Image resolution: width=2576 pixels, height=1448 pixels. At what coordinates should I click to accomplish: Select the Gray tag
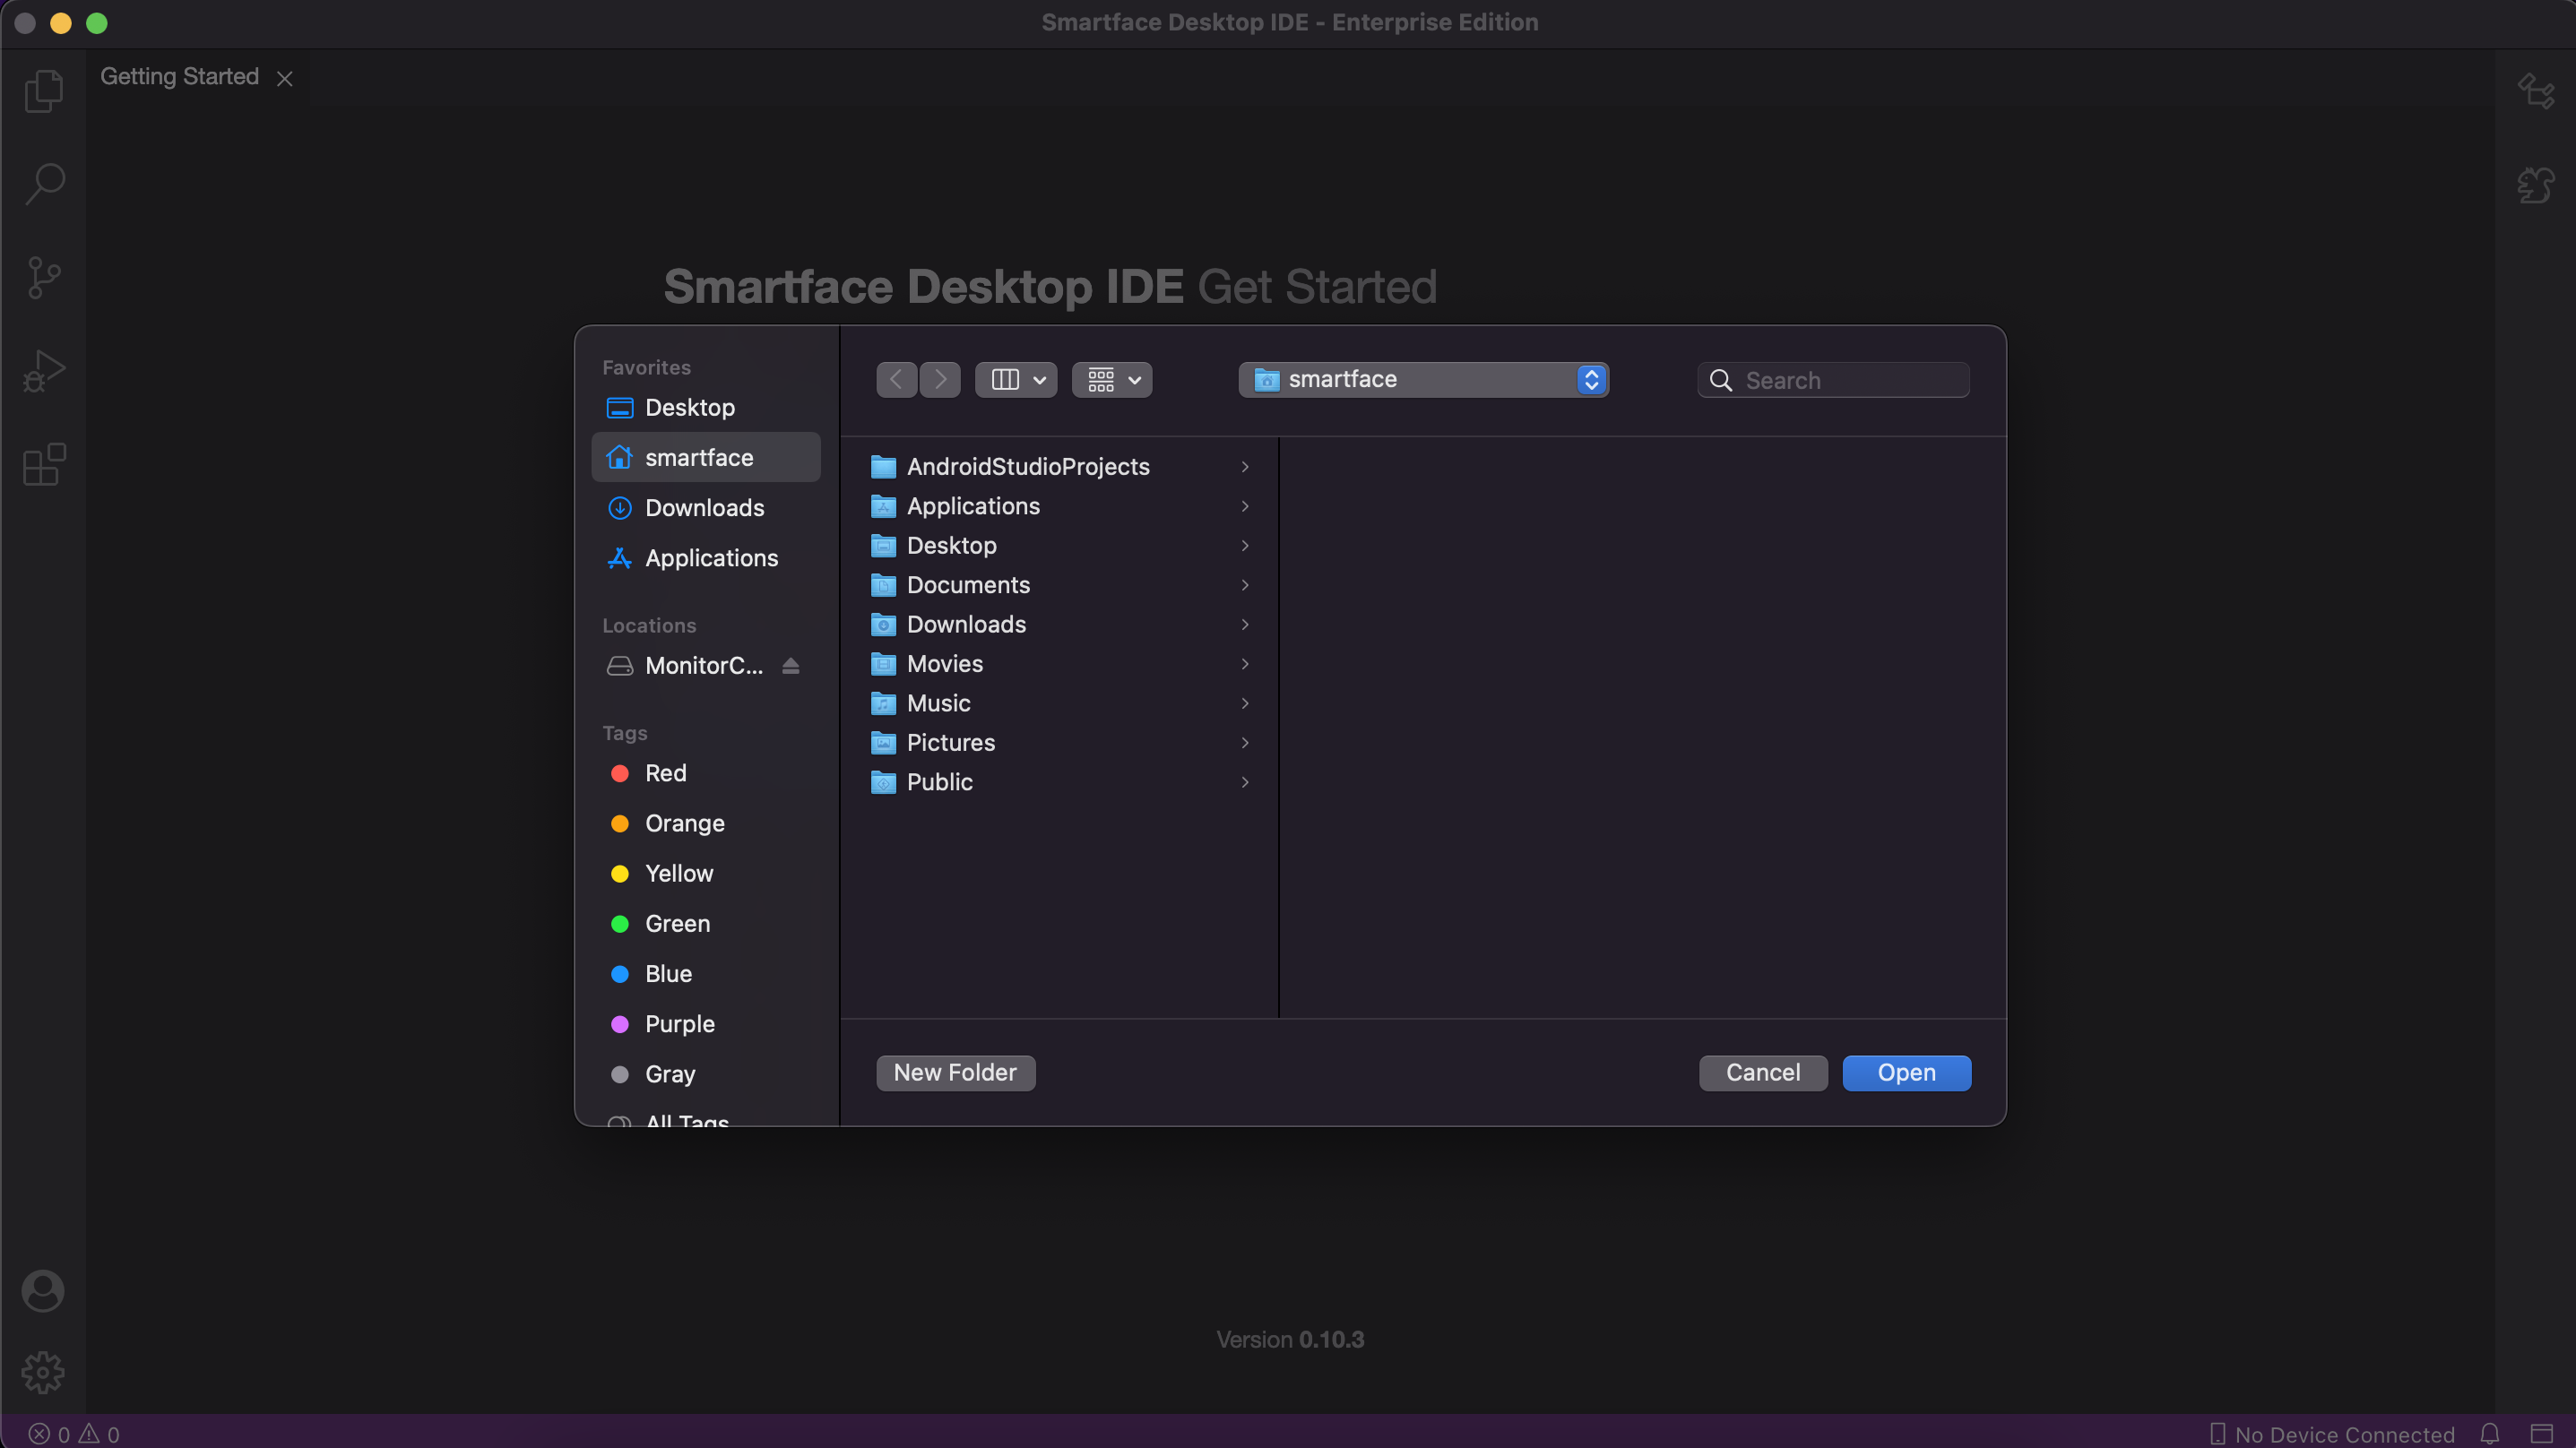706,1074
